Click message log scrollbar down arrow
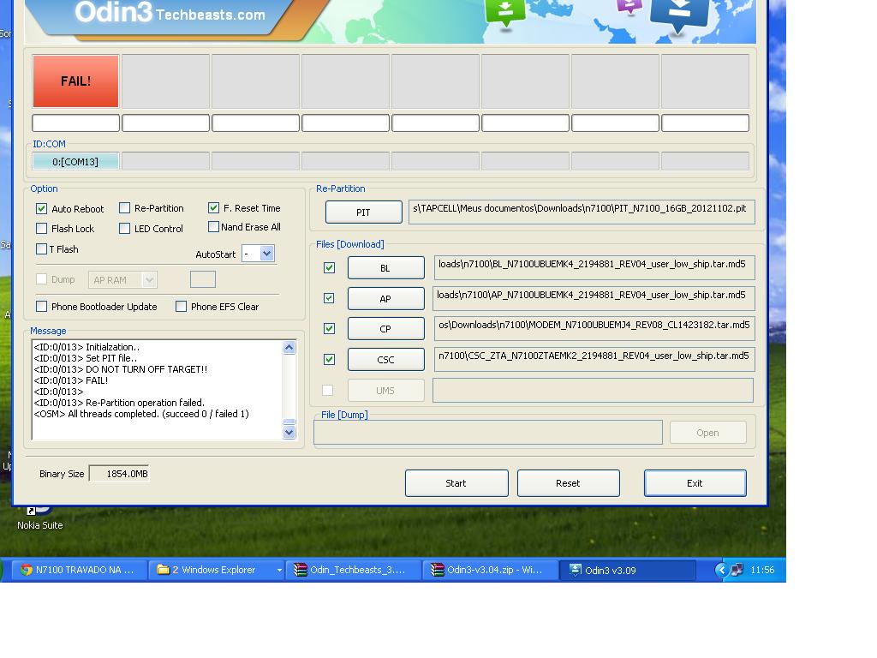 [x=289, y=432]
